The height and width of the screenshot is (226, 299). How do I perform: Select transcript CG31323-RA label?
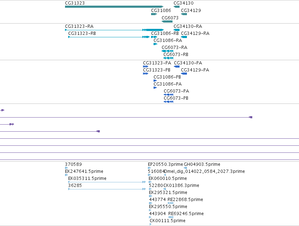coord(79,26)
